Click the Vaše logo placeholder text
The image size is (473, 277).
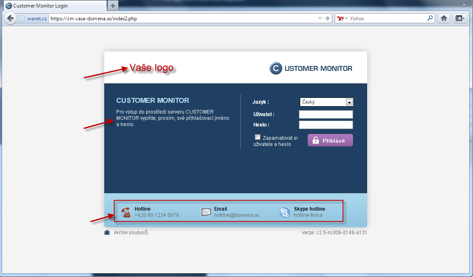click(x=152, y=68)
